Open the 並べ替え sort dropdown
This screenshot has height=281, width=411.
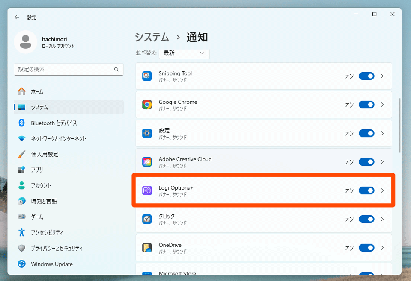click(184, 53)
